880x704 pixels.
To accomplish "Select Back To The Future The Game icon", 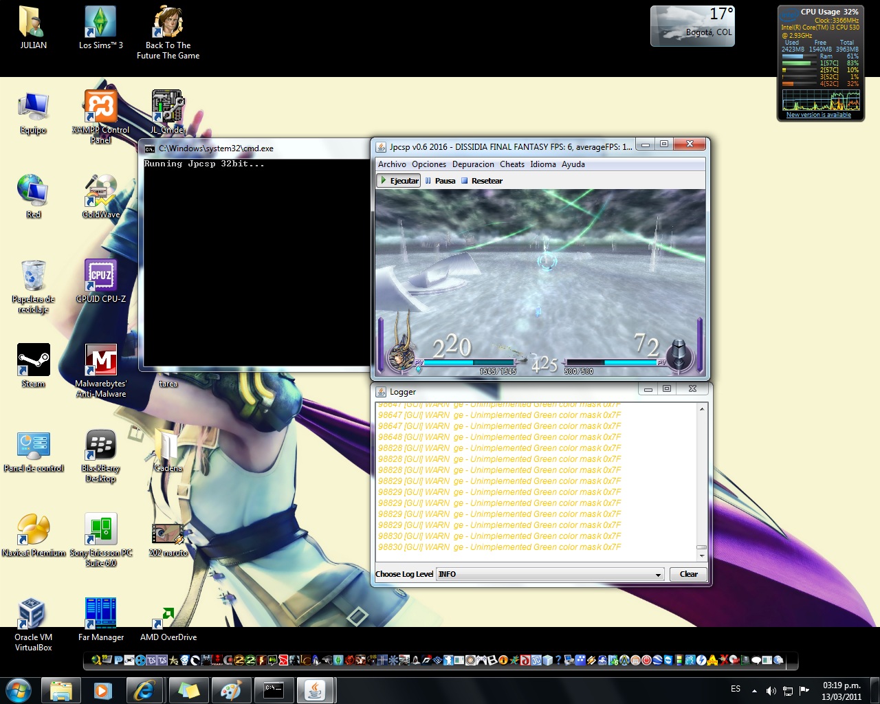I will tap(168, 32).
